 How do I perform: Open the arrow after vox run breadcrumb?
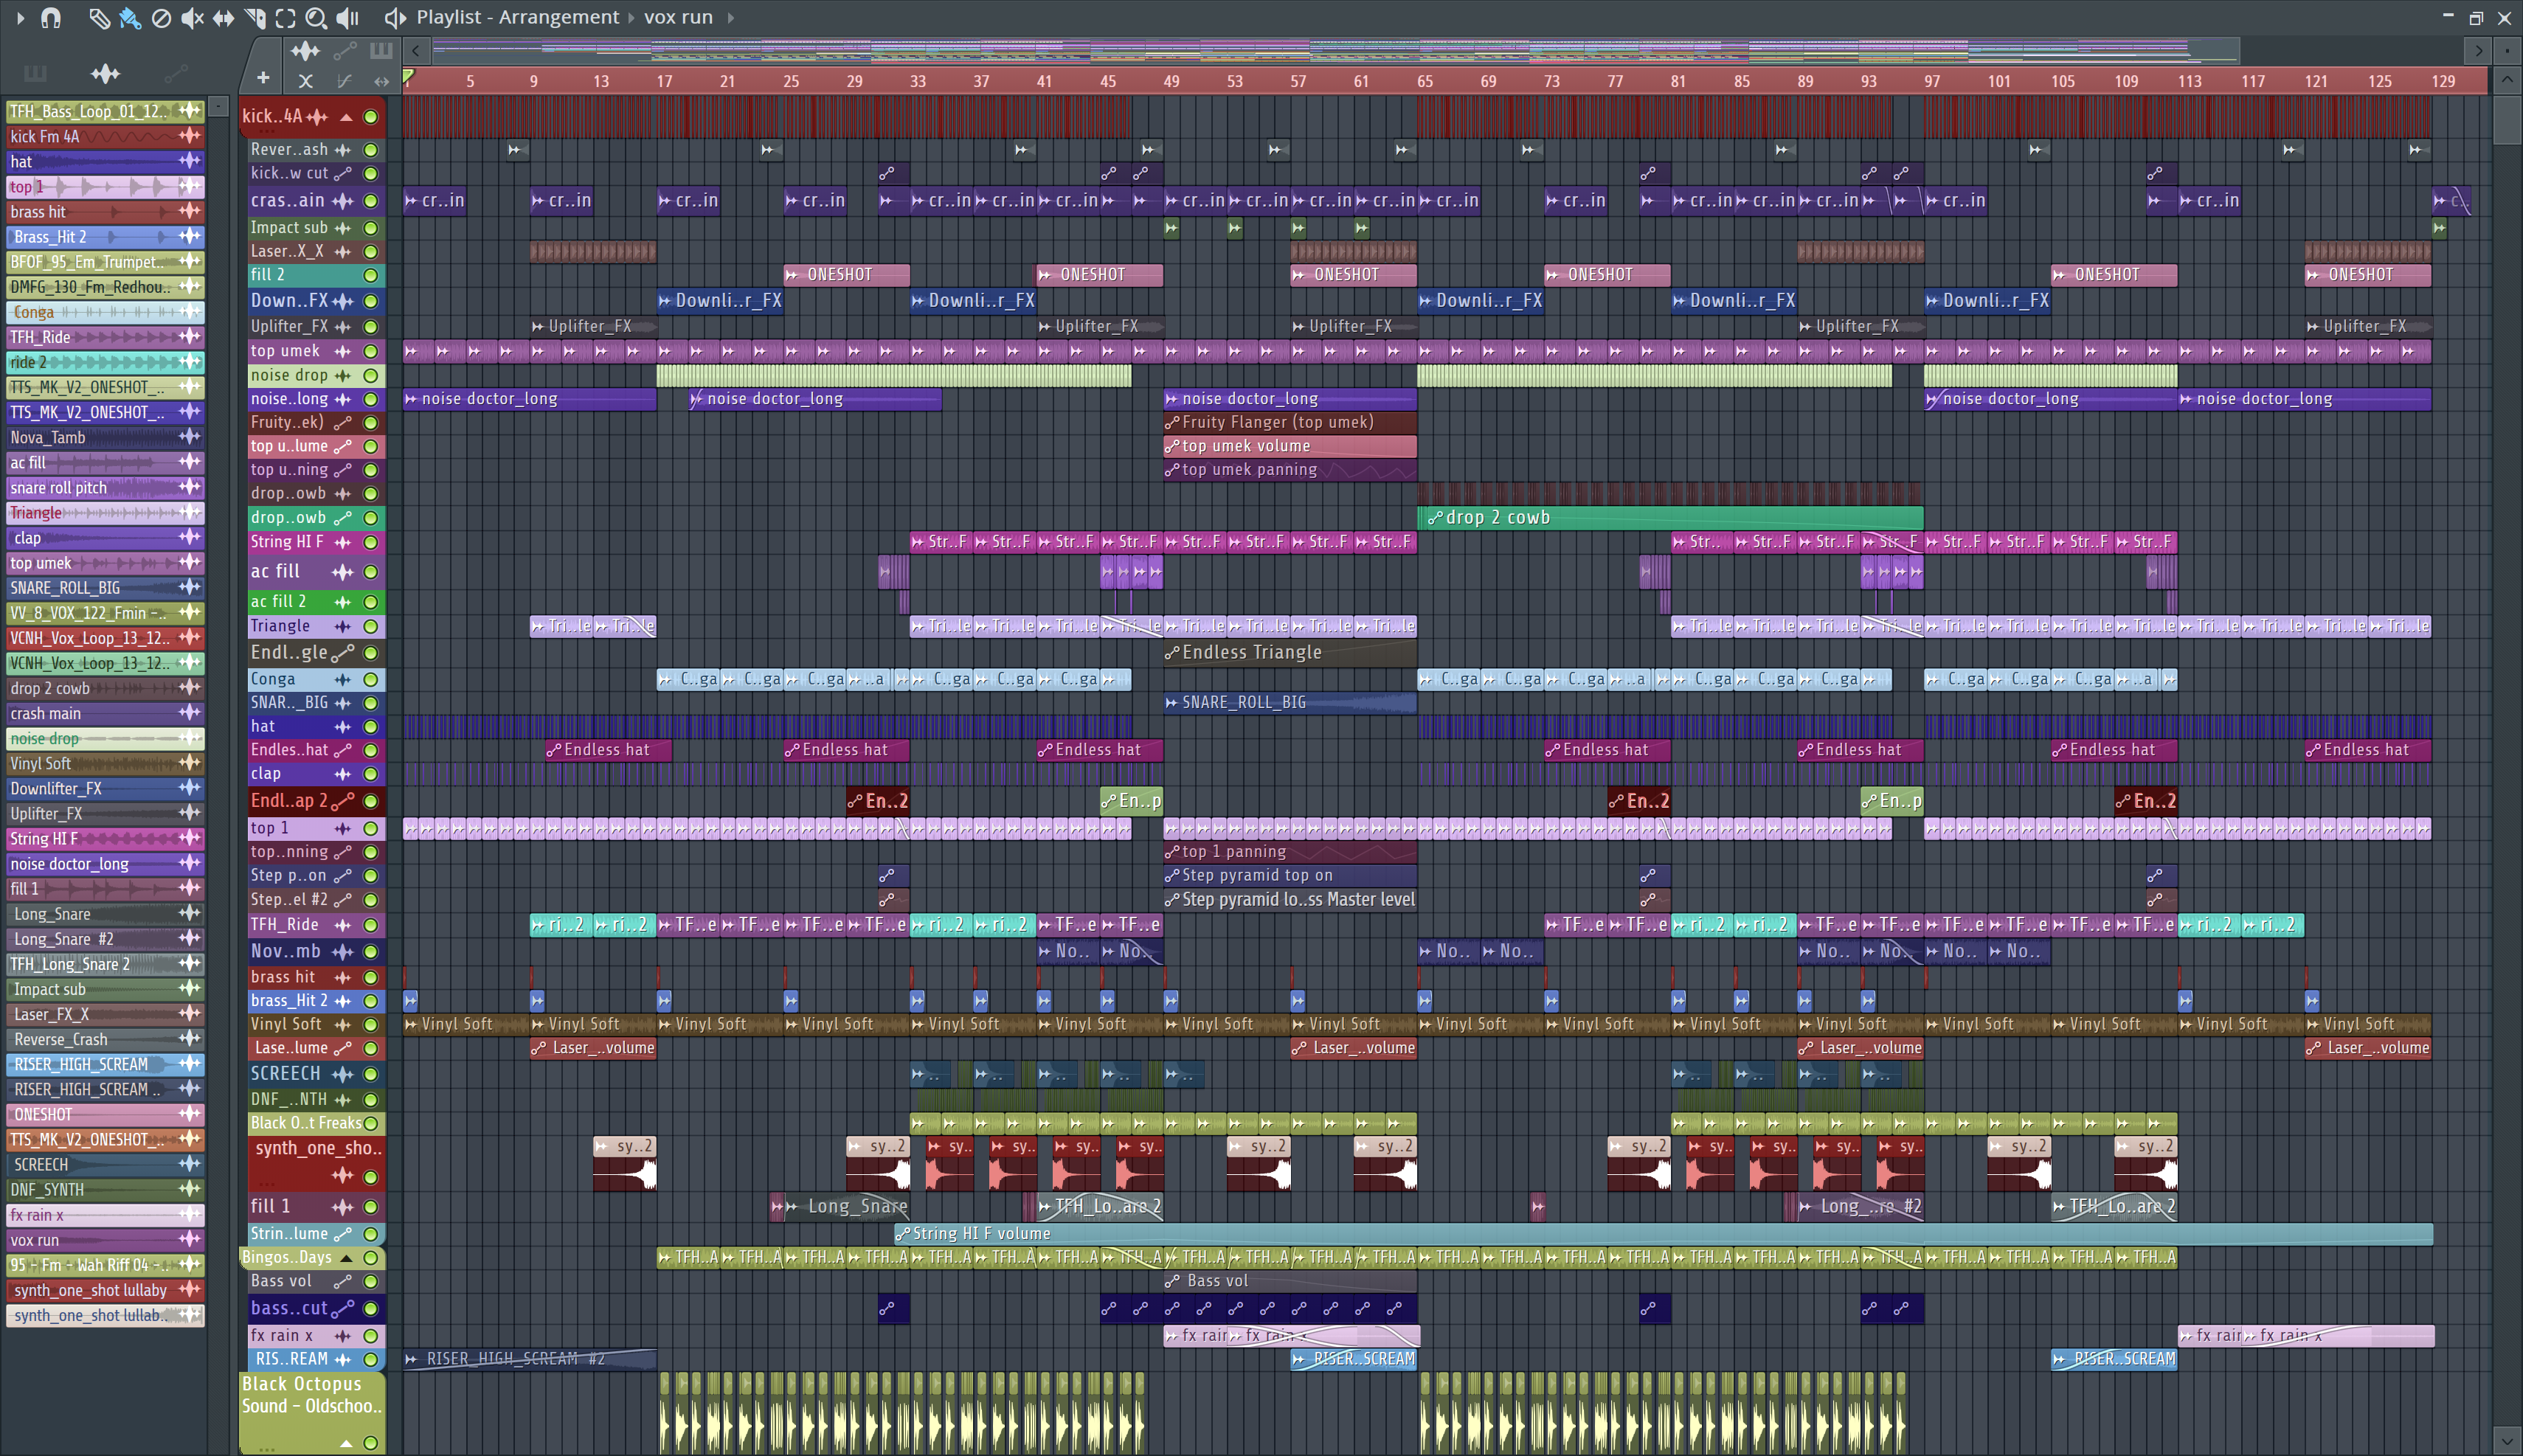tap(730, 17)
